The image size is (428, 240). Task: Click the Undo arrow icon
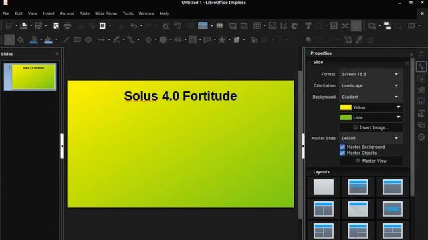[x=134, y=26]
